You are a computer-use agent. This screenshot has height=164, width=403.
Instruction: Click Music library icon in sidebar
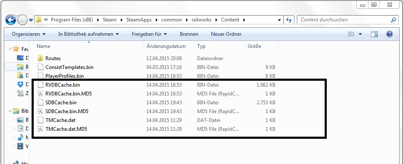(x=20, y=138)
